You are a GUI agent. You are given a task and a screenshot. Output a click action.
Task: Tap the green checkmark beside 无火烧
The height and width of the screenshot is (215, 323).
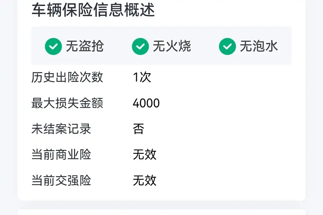(x=140, y=46)
